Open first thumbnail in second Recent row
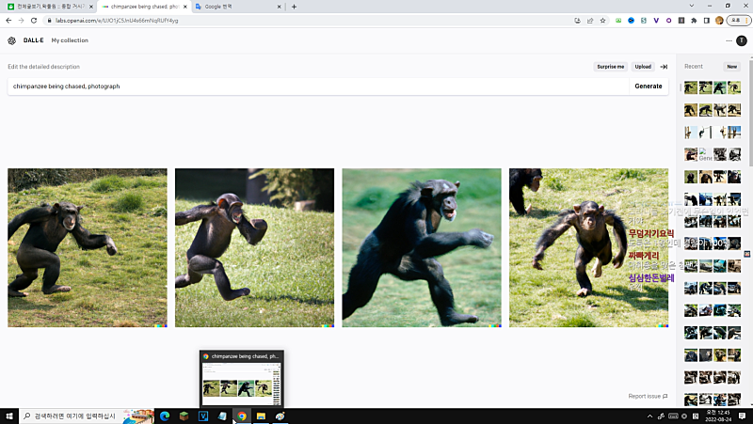This screenshot has width=753, height=424. point(691,110)
